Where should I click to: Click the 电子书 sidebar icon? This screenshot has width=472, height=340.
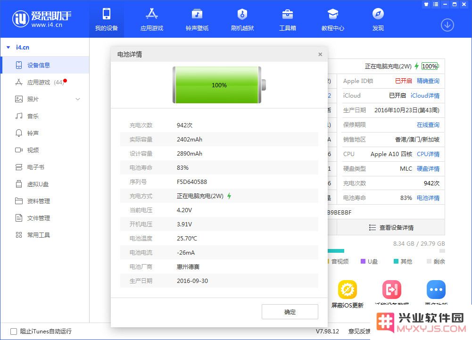[19, 167]
